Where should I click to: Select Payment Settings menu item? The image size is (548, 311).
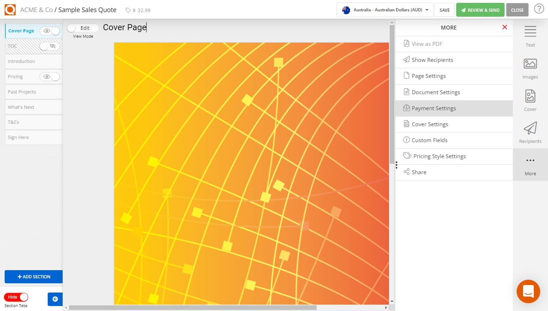pos(433,108)
